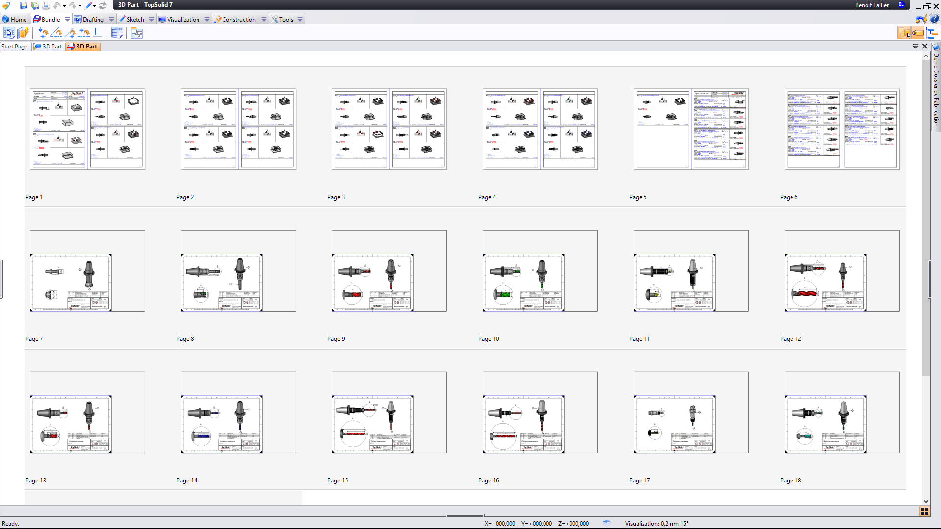This screenshot has height=529, width=941.
Task: Toggle the highlighted stacked documents button
Action: coord(904,33)
